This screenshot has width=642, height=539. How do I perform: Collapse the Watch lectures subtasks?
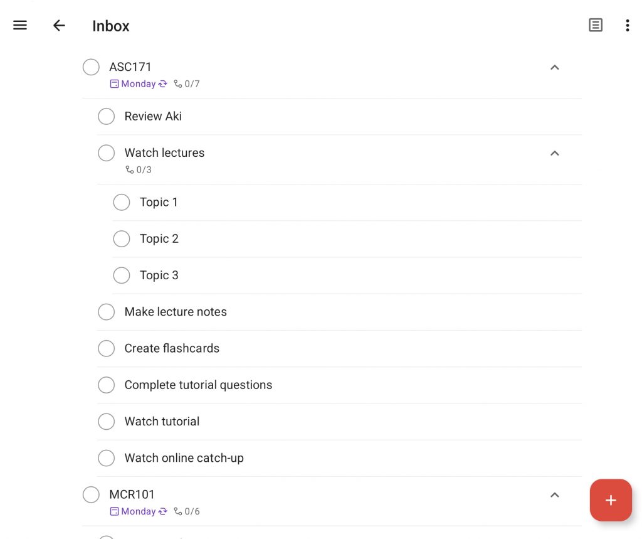pyautogui.click(x=554, y=153)
